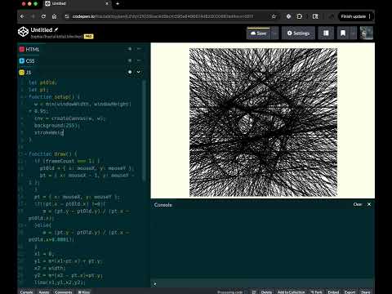This screenshot has height=294, width=392.
Task: Click the console command input line
Action: [x=263, y=283]
